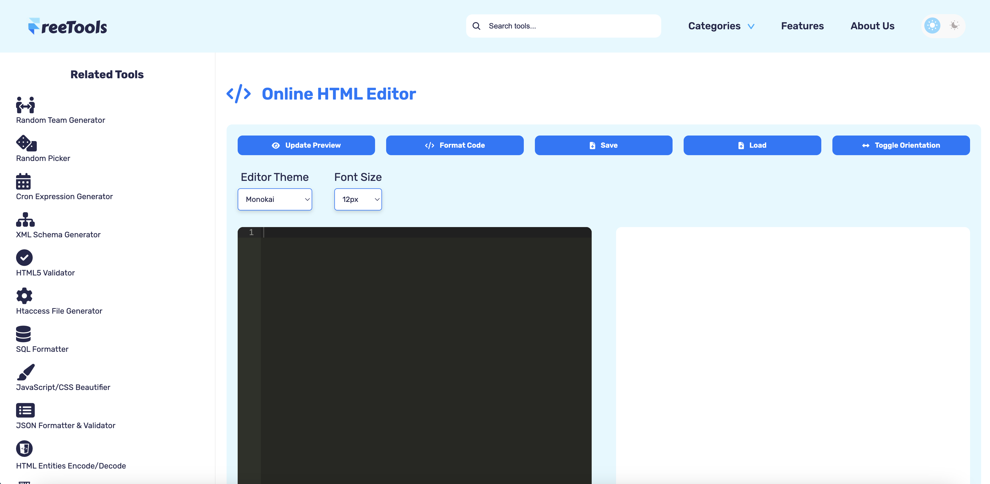Open the SQL Formatter link

pyautogui.click(x=42, y=349)
